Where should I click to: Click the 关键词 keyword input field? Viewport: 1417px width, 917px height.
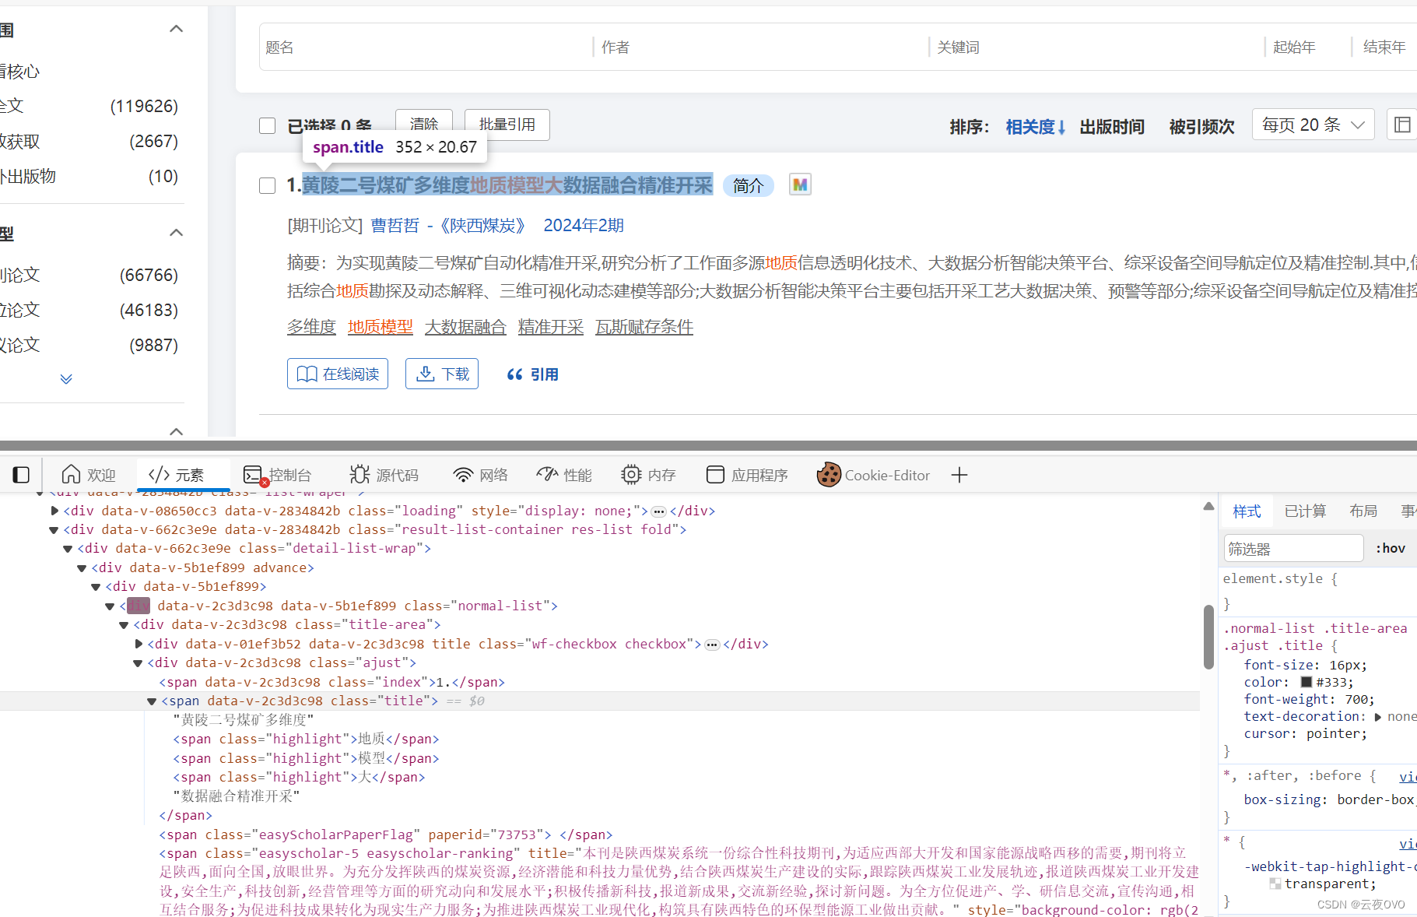click(1097, 47)
